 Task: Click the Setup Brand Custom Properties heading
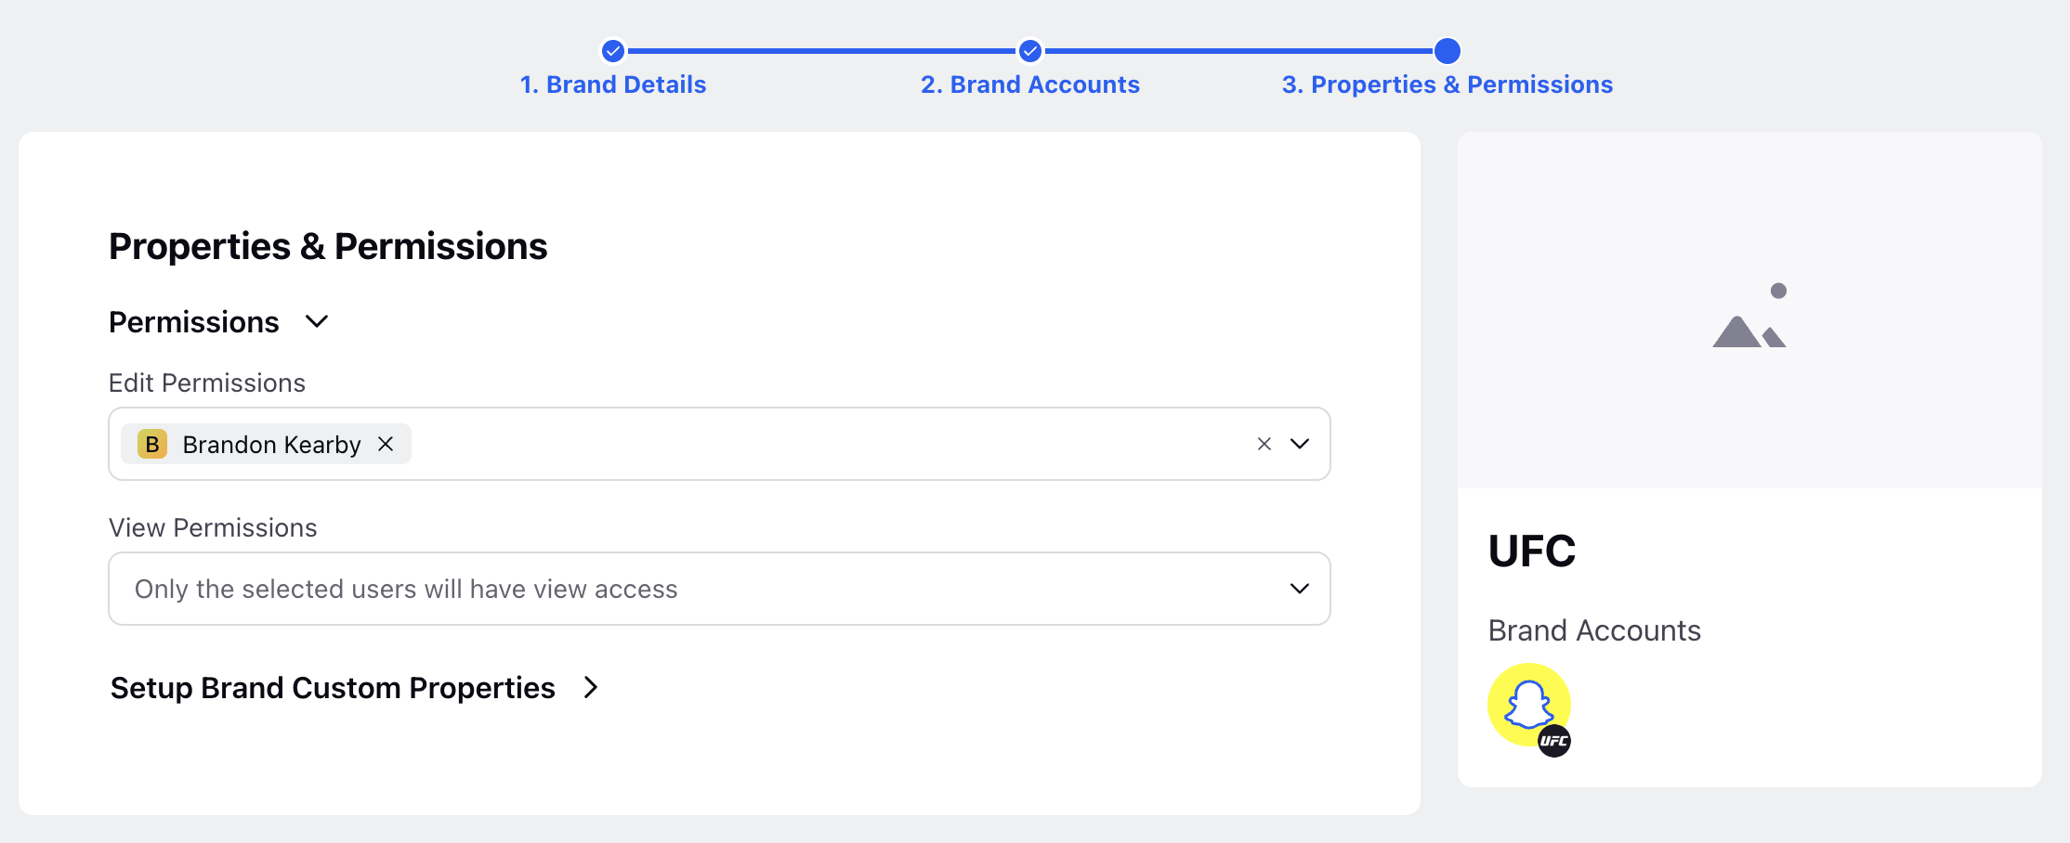[333, 688]
